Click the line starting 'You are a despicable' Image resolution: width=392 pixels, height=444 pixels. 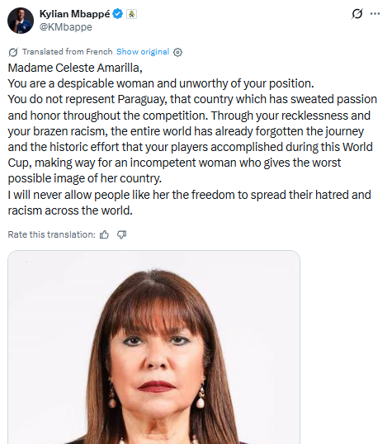(x=161, y=83)
